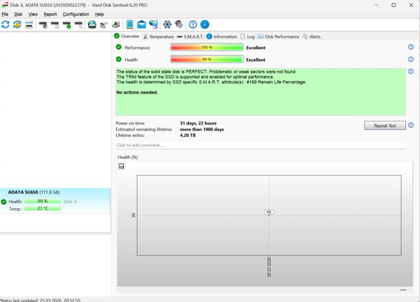Open settings via the gear icon

click(167, 25)
